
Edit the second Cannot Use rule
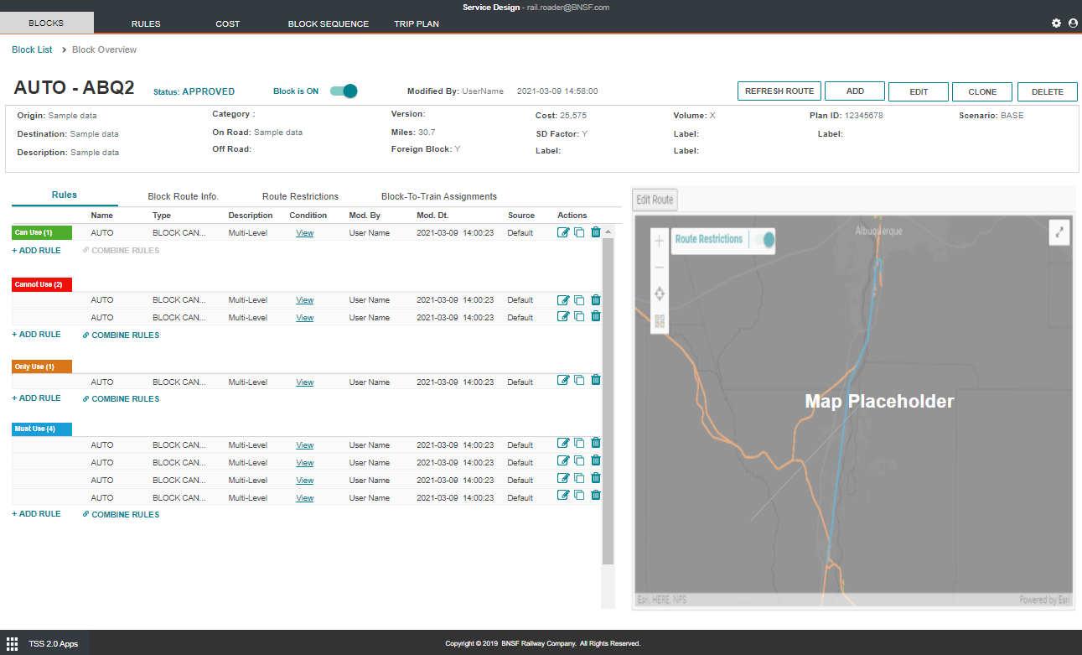click(564, 316)
